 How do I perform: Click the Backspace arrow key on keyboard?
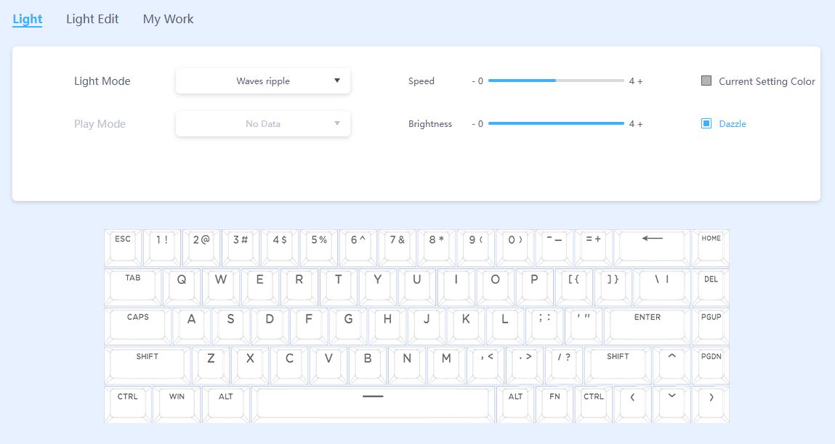tap(652, 247)
